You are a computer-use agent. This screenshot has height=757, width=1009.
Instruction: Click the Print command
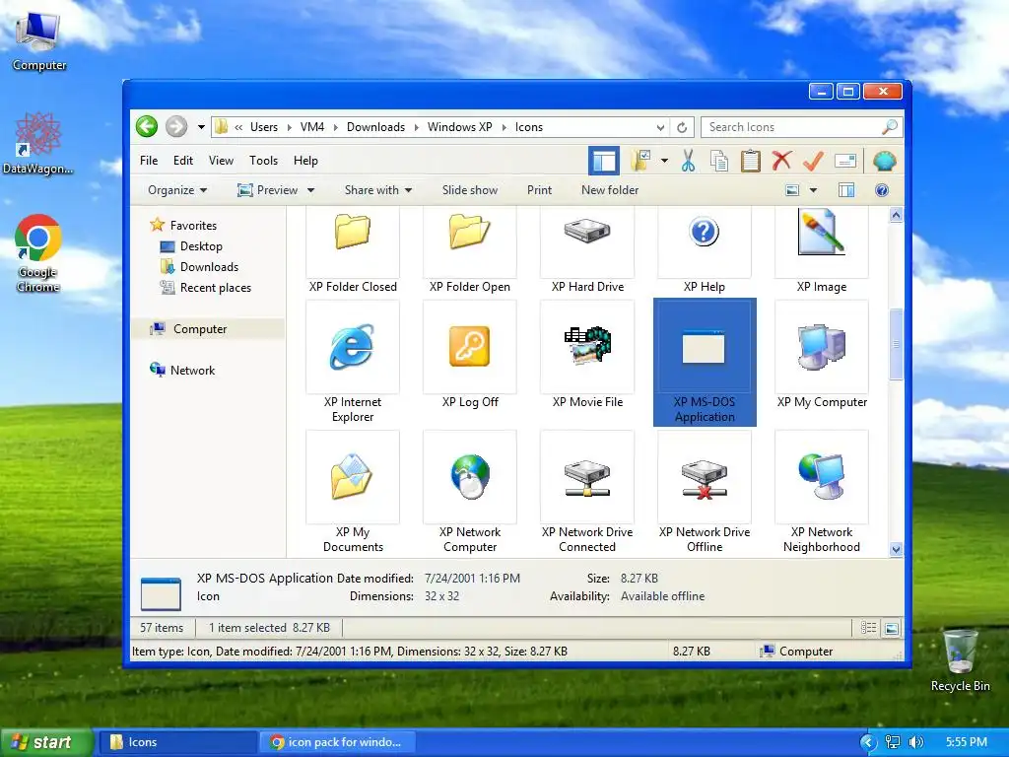point(539,190)
